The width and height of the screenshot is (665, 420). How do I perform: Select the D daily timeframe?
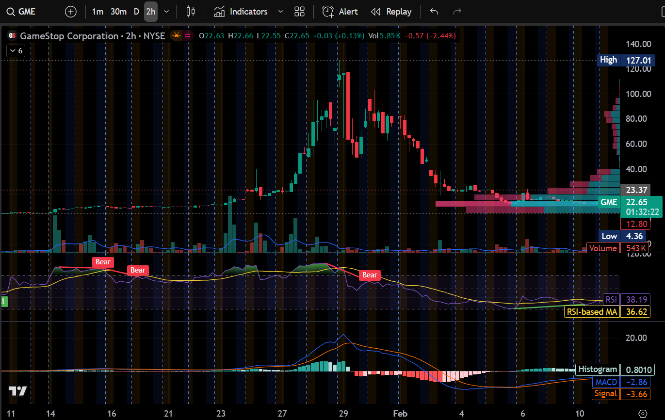click(x=136, y=12)
